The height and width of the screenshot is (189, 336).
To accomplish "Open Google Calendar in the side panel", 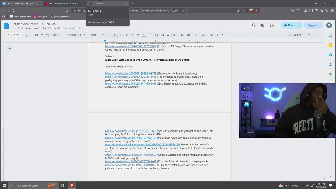I will 330,35.
